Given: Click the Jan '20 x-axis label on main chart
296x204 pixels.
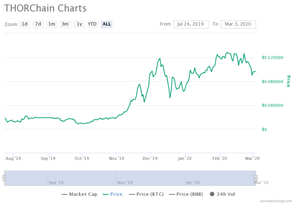Looking at the screenshot, I should pos(185,158).
